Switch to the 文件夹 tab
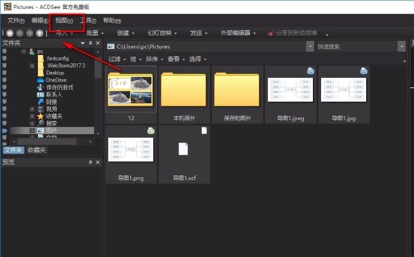The height and width of the screenshot is (257, 414). pyautogui.click(x=14, y=150)
